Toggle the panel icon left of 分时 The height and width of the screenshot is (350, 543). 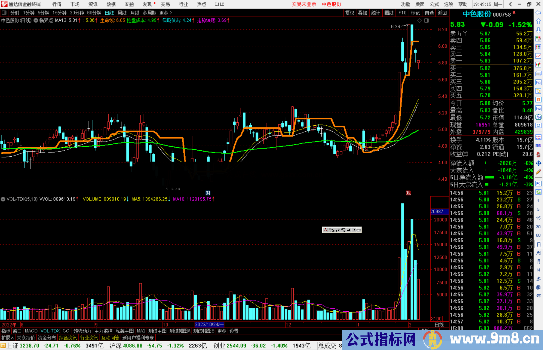[x=4, y=13]
